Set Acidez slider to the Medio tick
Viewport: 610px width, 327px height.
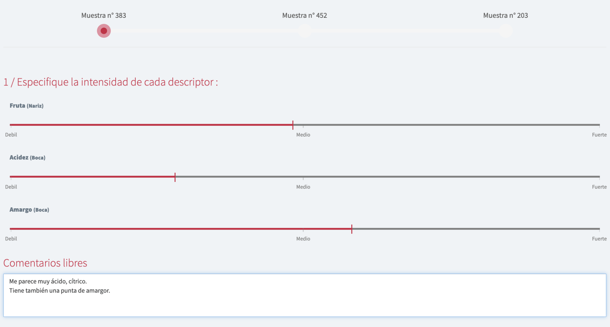click(x=303, y=177)
